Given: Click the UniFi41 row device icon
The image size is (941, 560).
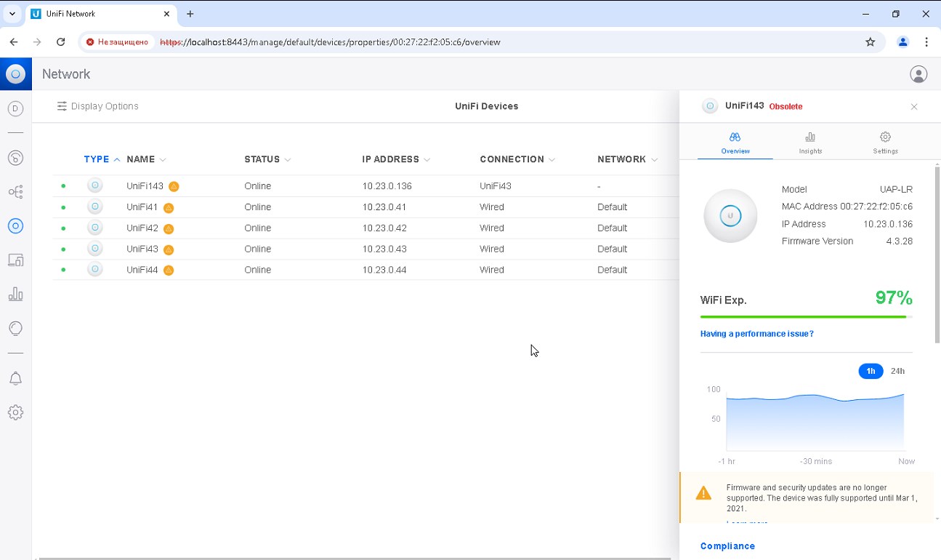Looking at the screenshot, I should (x=94, y=207).
